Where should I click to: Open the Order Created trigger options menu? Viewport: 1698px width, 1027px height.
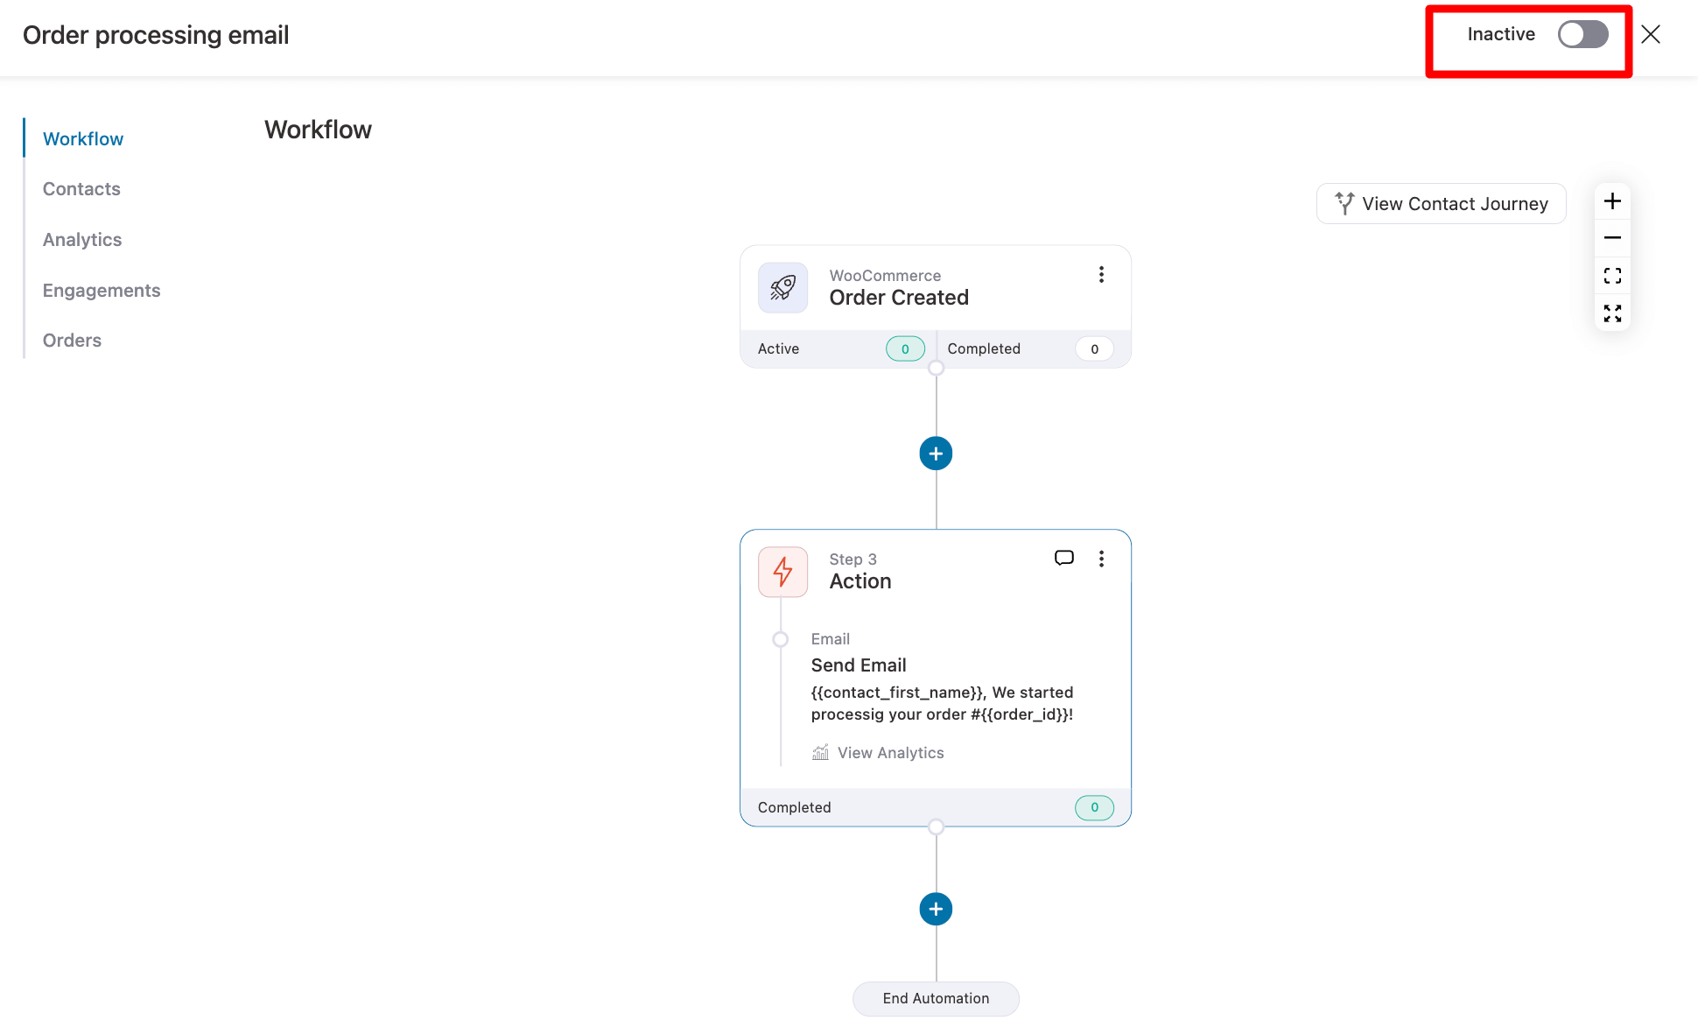click(x=1101, y=275)
